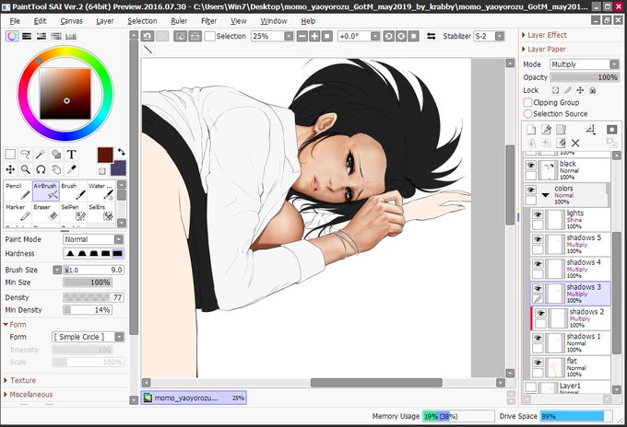Select the rectangular Selection tool

(10, 154)
